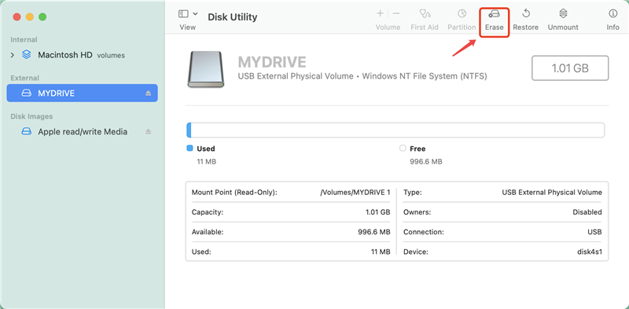Click the blue Used legend swatch
Screen dimensions: 629x309
189,148
